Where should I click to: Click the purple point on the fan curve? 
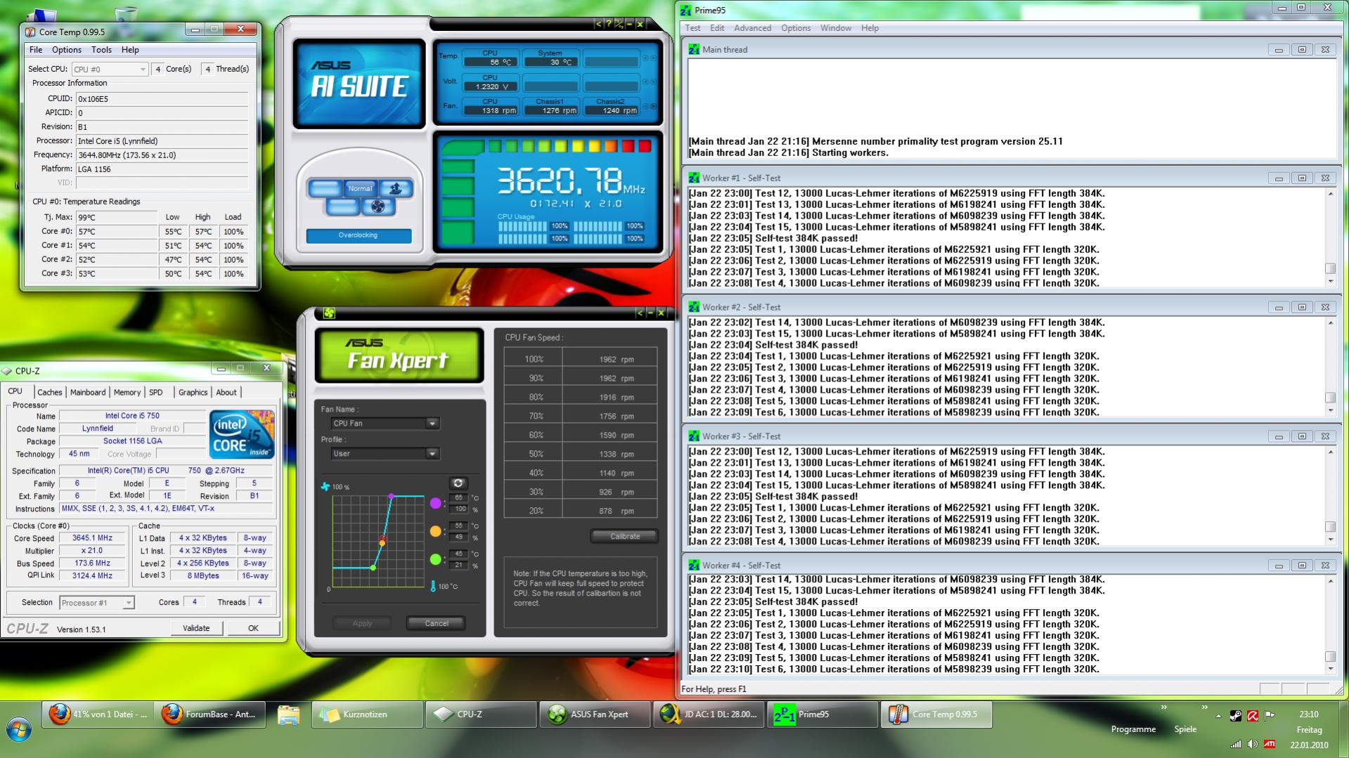pos(392,497)
